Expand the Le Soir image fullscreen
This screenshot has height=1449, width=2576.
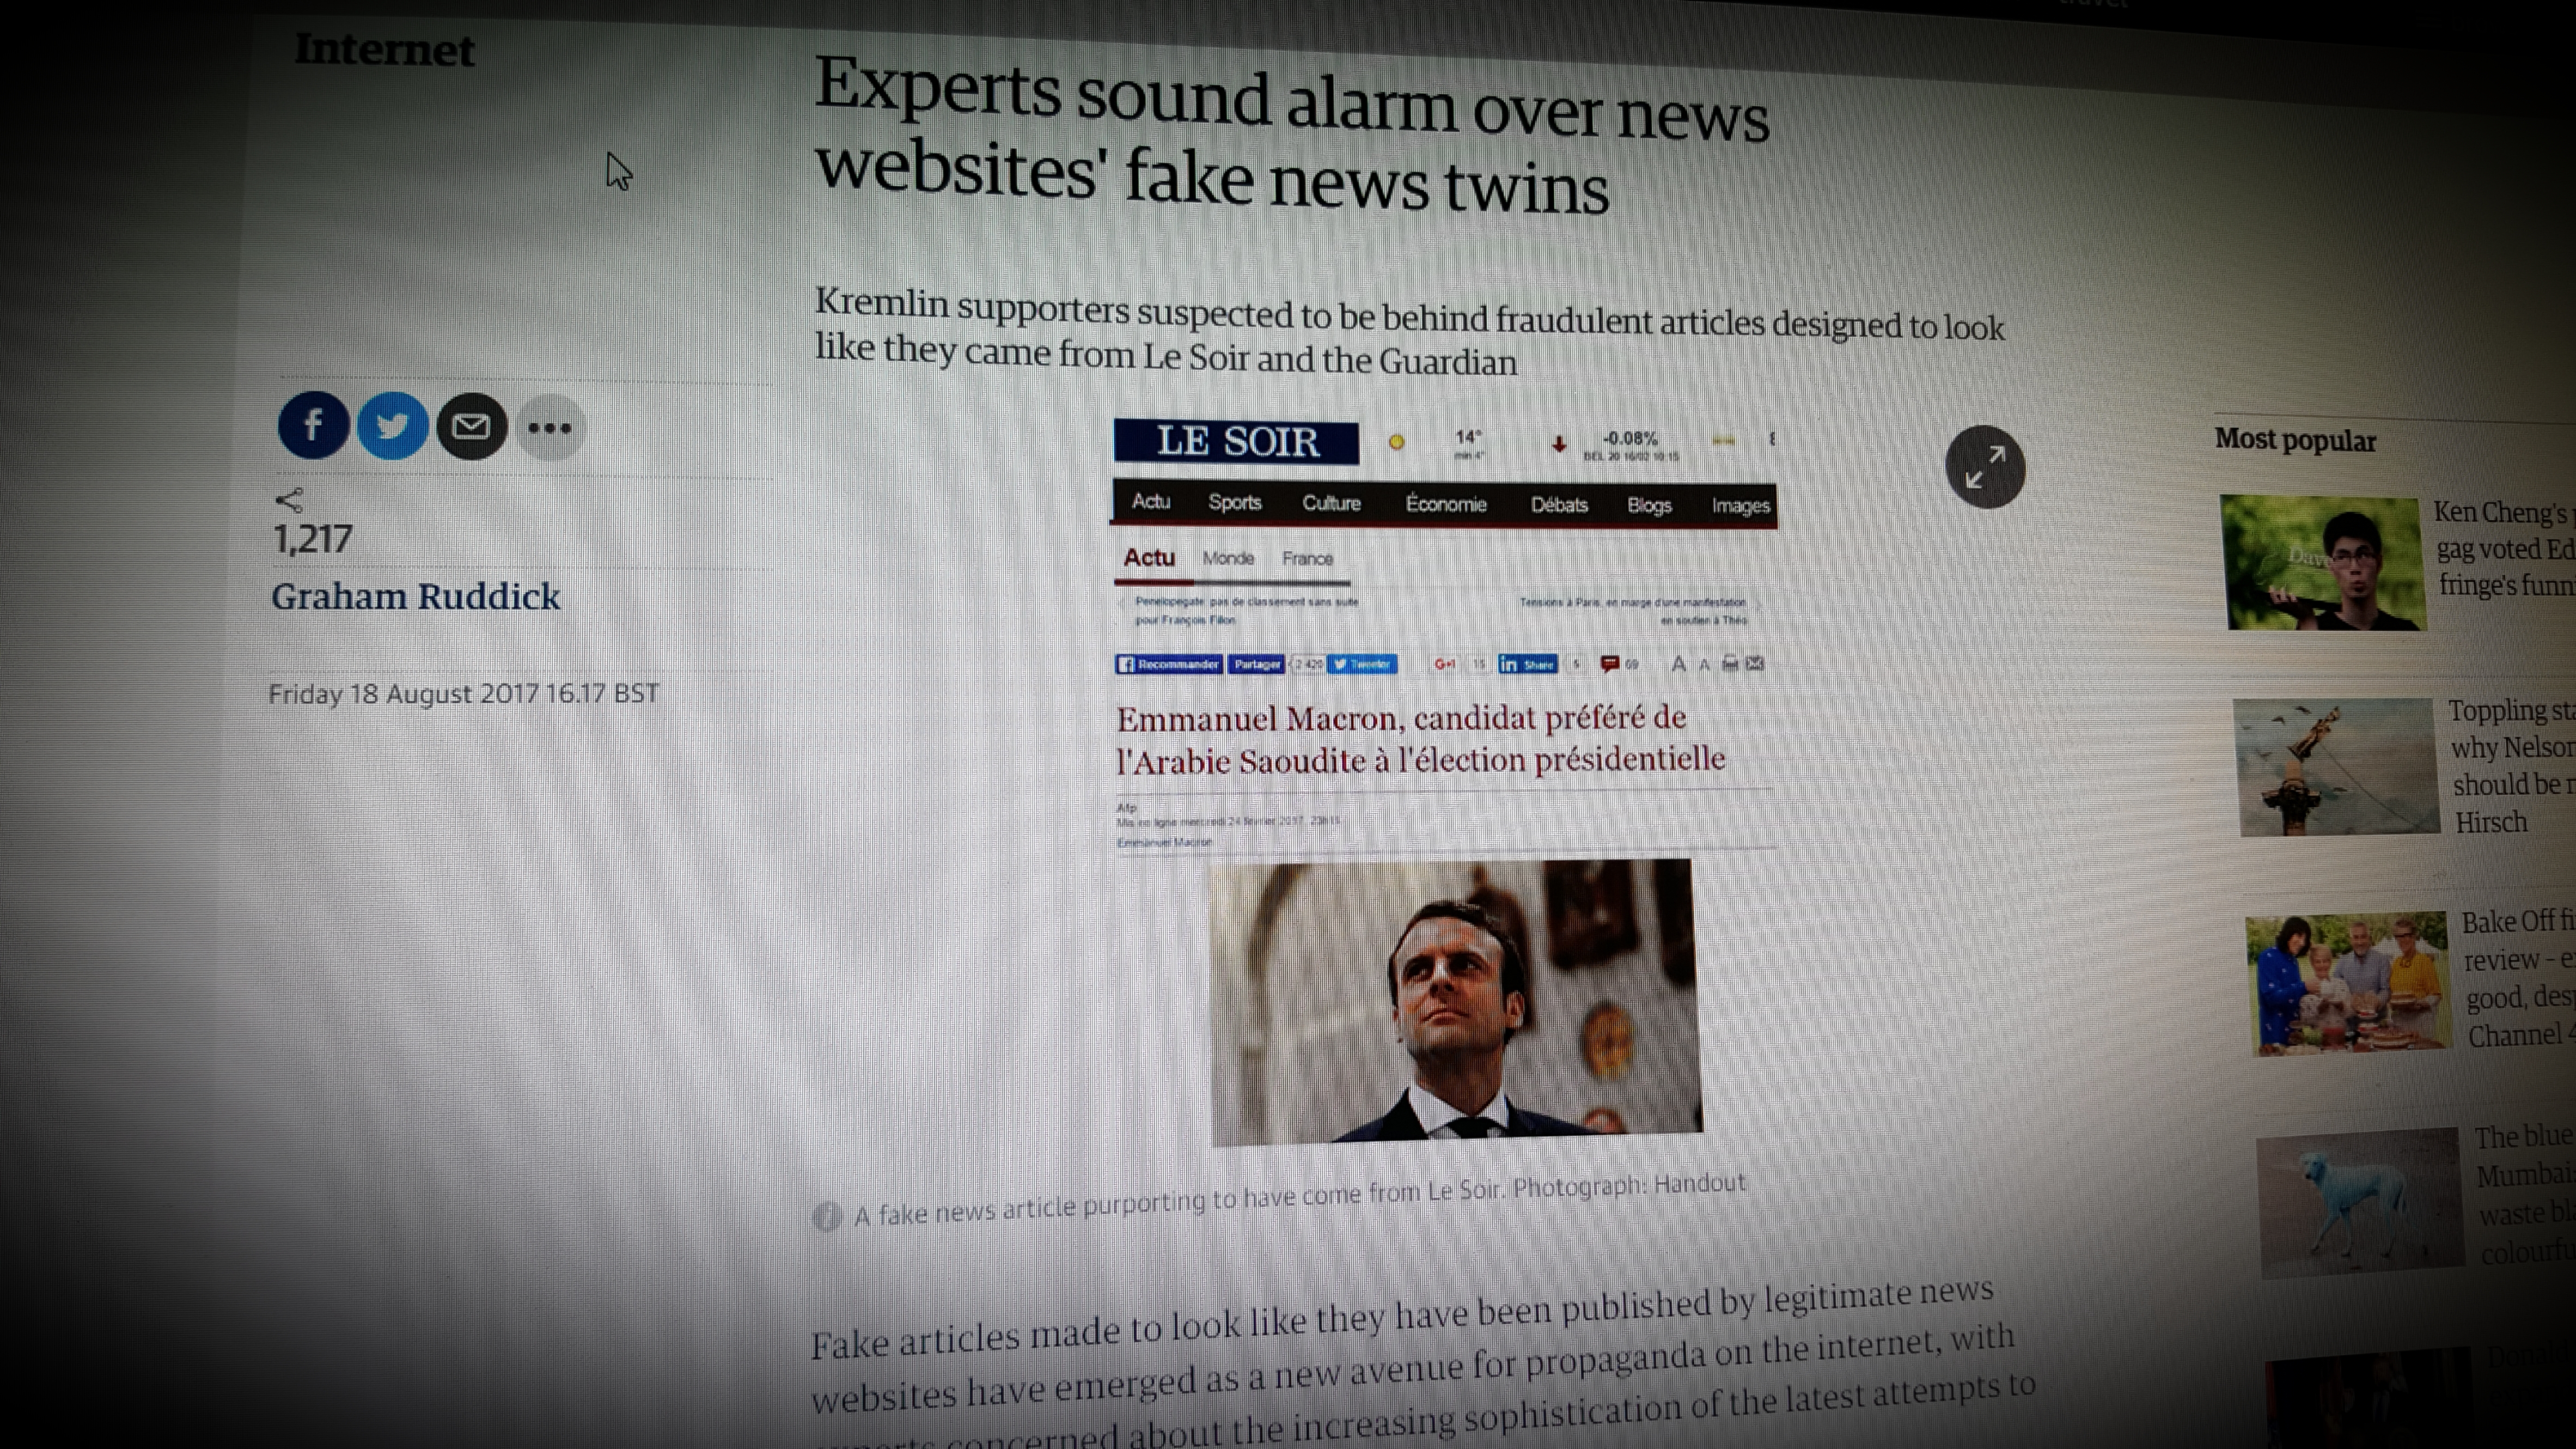tap(1985, 467)
